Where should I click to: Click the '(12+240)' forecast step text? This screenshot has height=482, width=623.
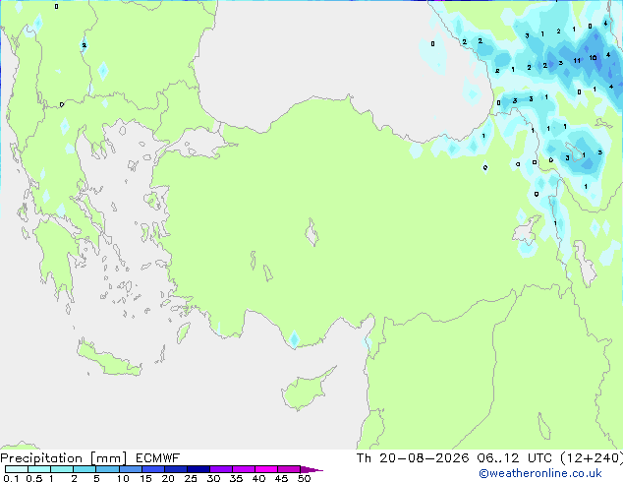click(592, 458)
